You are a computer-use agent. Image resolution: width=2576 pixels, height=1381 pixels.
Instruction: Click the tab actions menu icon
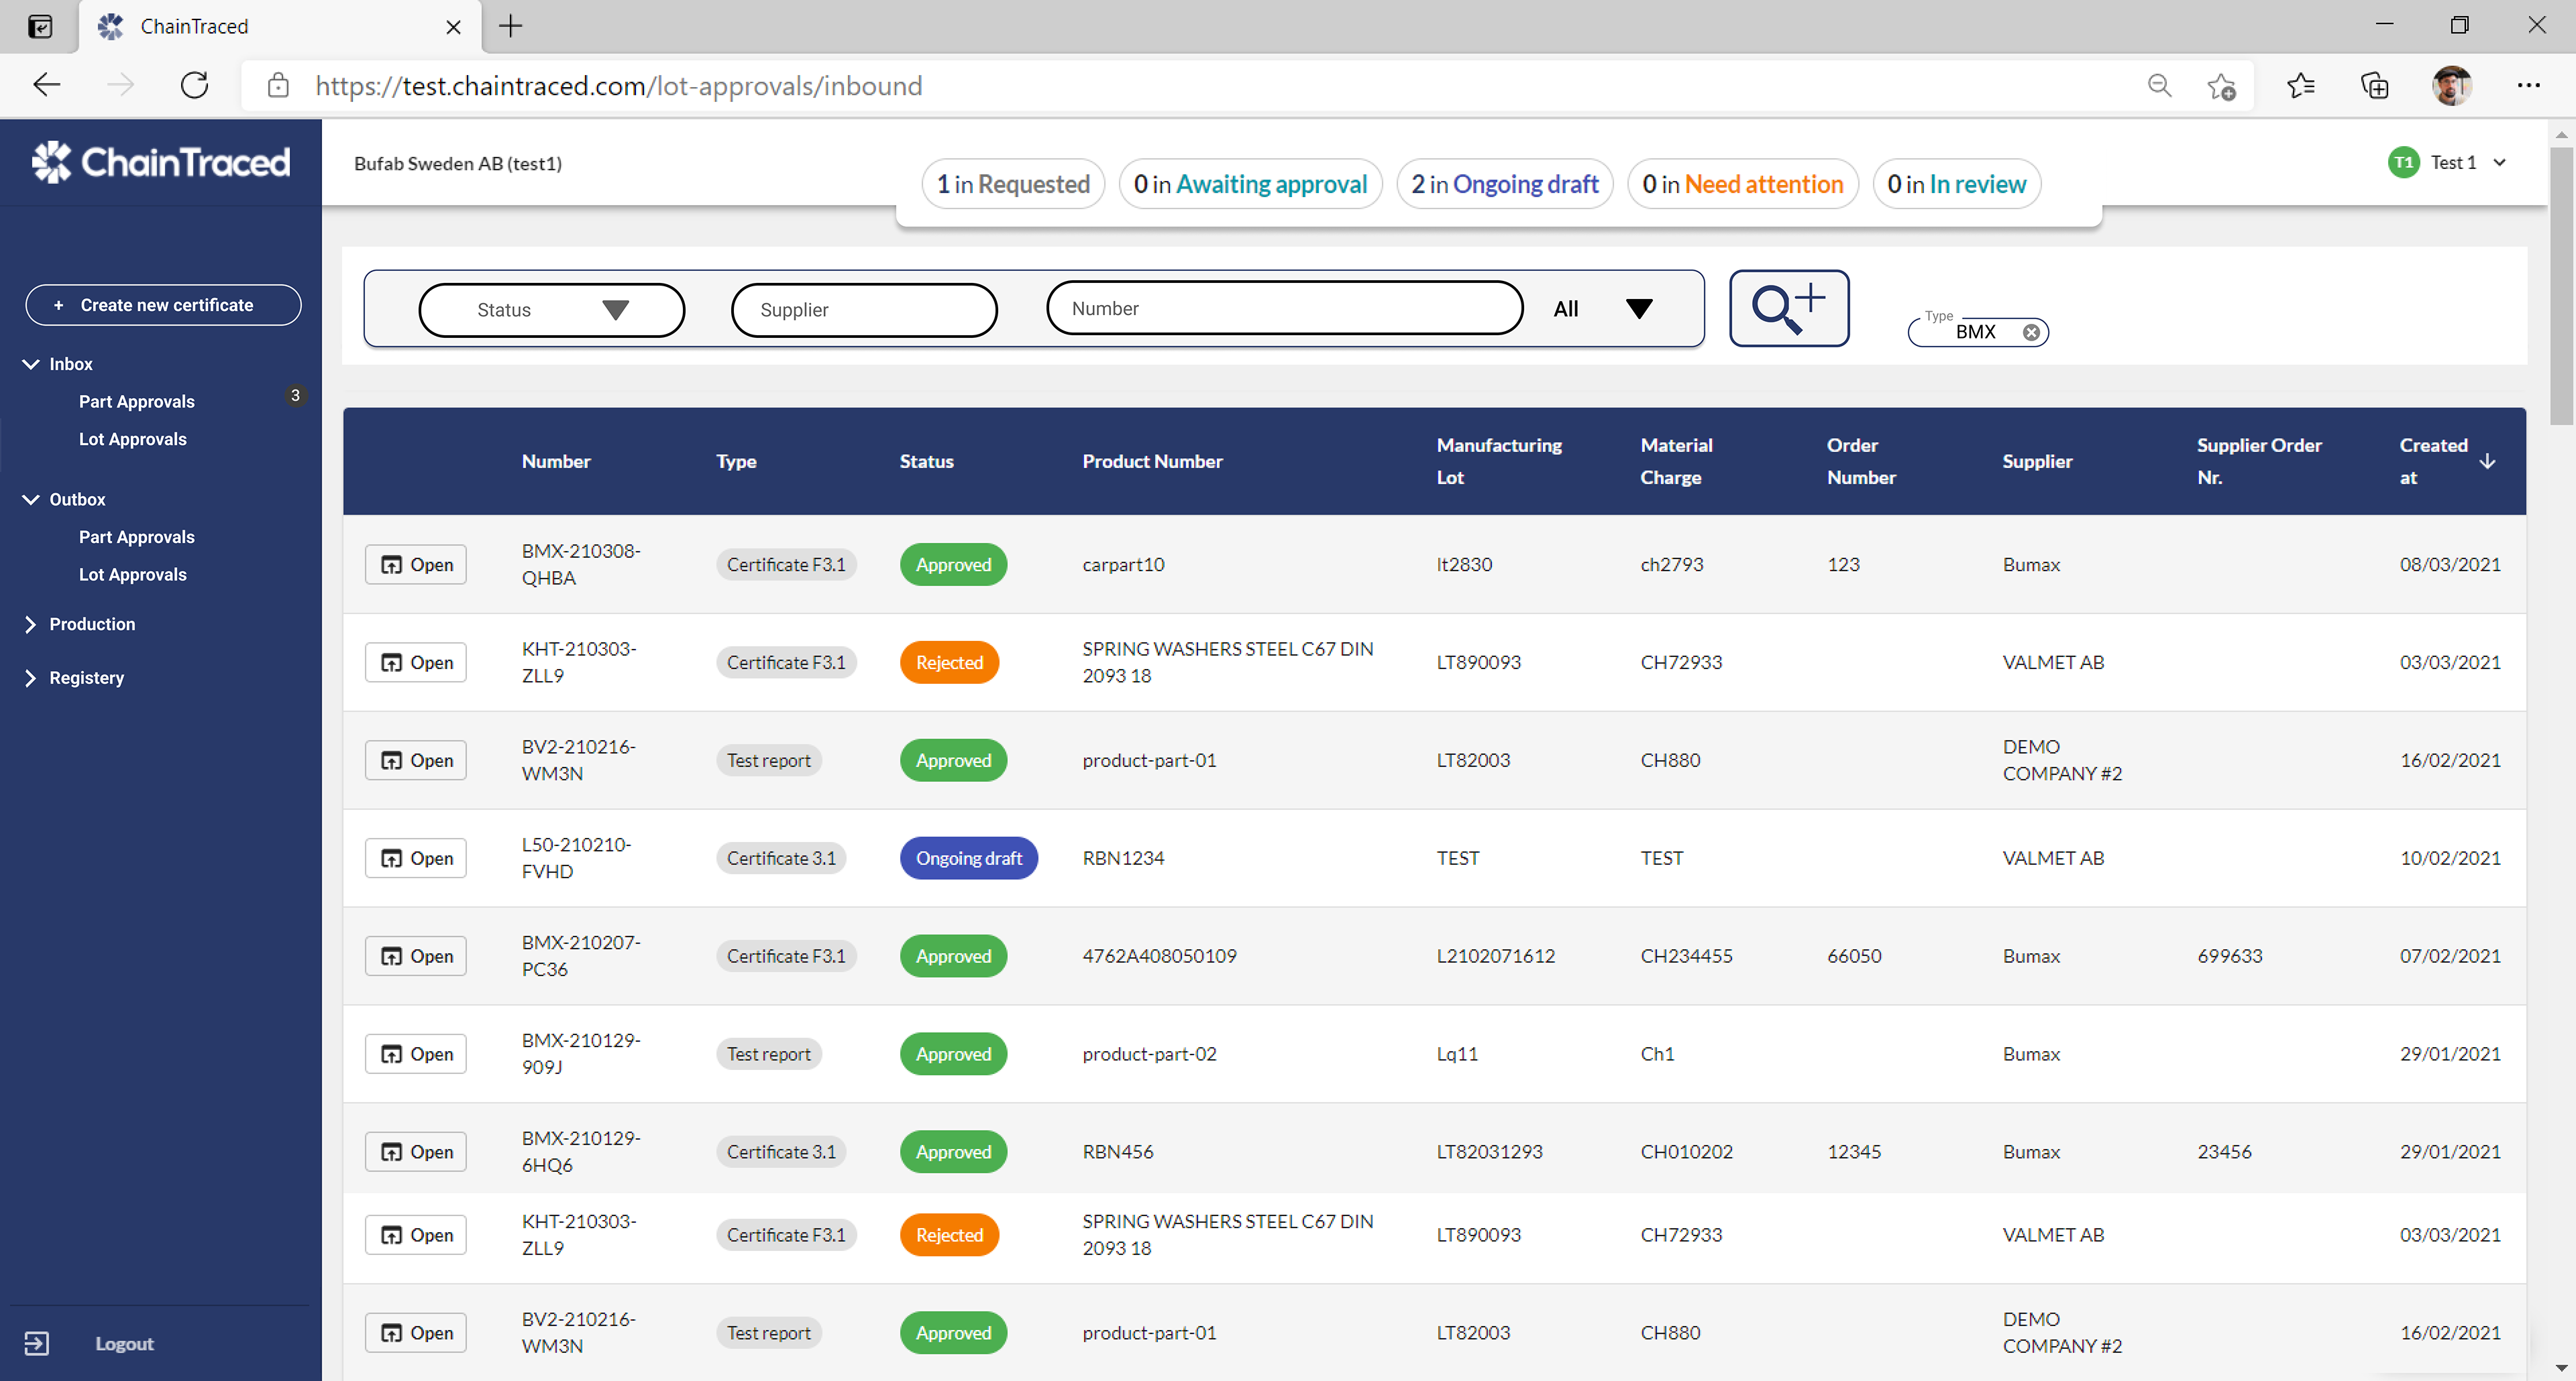(x=40, y=26)
